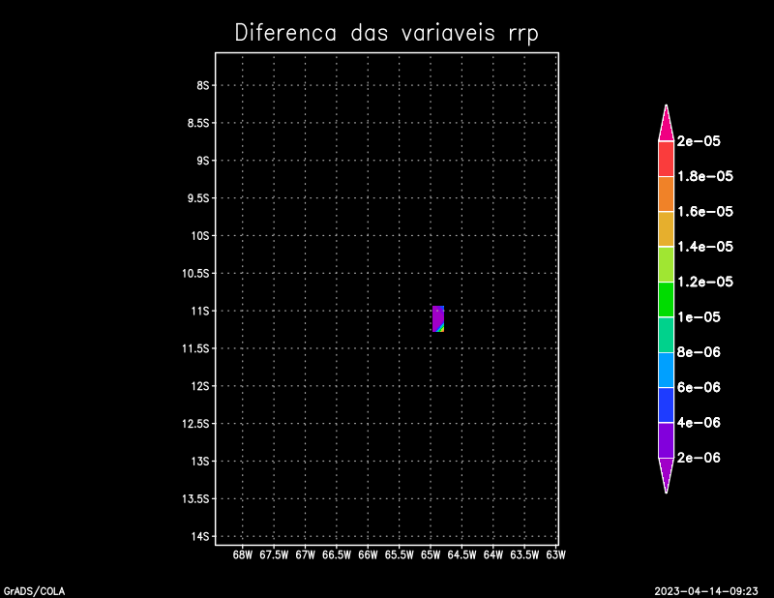Image resolution: width=774 pixels, height=598 pixels.
Task: Choose the dark blue swatch above 4e-06
Action: point(666,404)
